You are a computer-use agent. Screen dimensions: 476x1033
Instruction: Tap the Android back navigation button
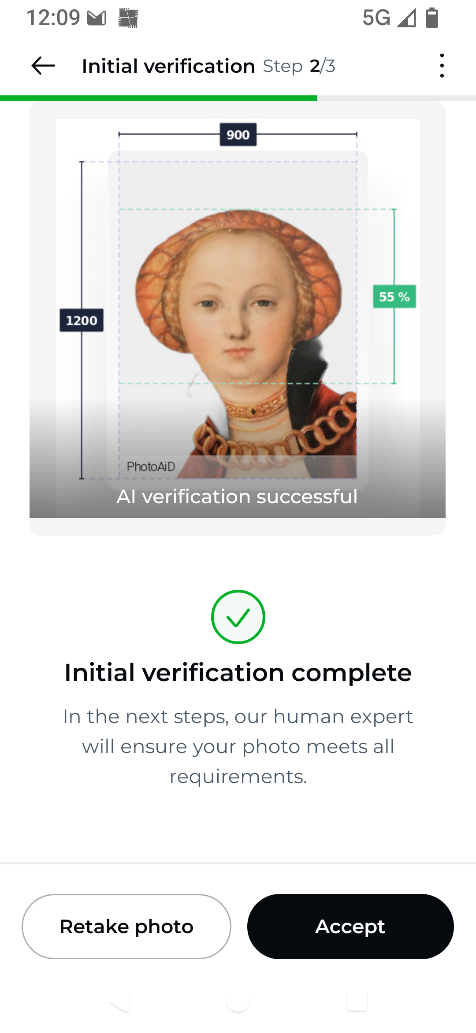pos(119,1001)
